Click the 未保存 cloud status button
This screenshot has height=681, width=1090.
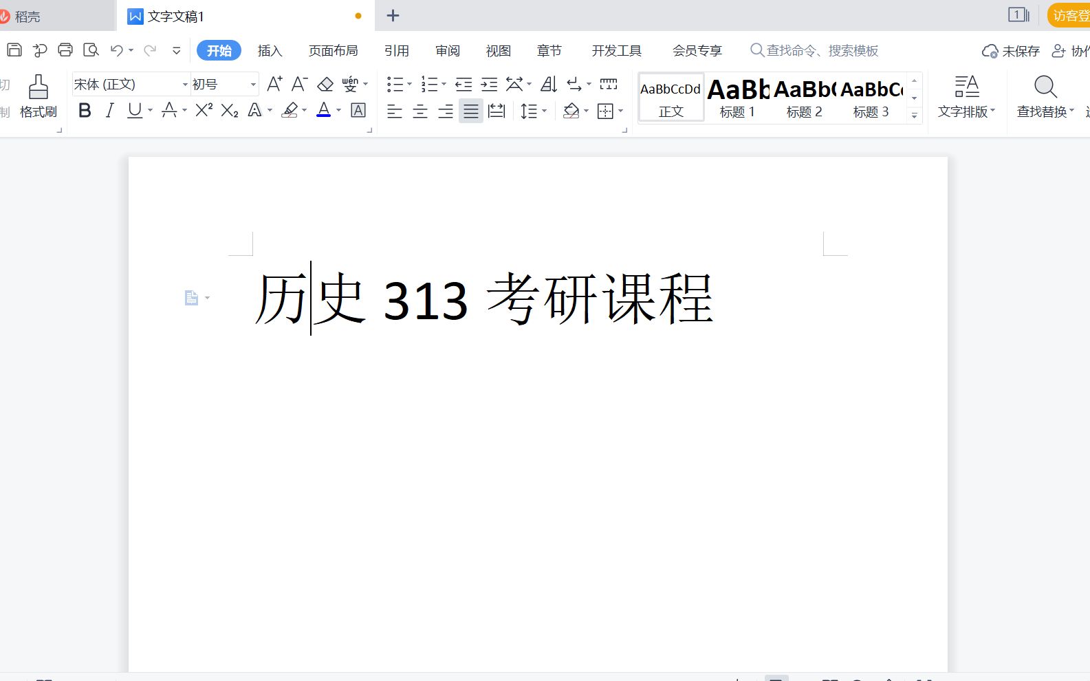click(1011, 51)
